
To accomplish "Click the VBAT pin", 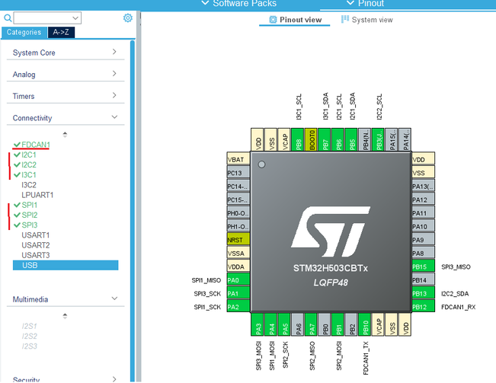I will pos(238,159).
